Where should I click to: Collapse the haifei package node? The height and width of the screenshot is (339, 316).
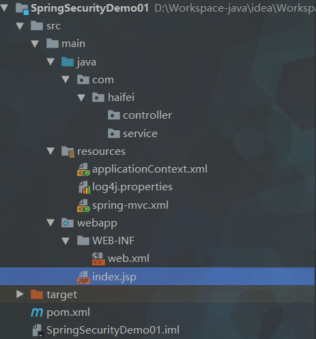click(x=81, y=98)
